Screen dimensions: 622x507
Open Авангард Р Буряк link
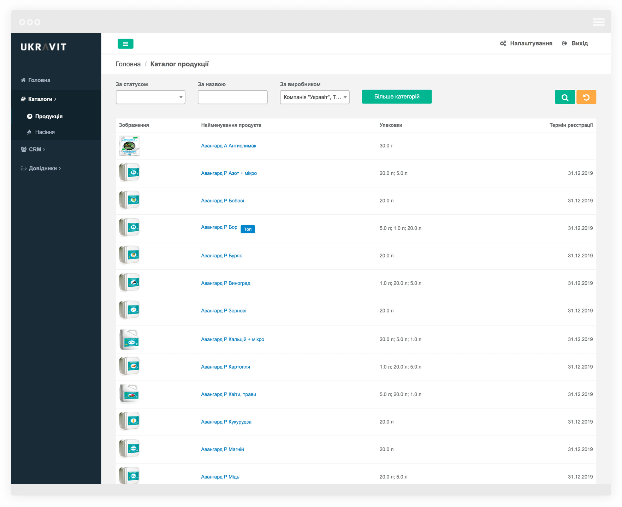pyautogui.click(x=221, y=256)
